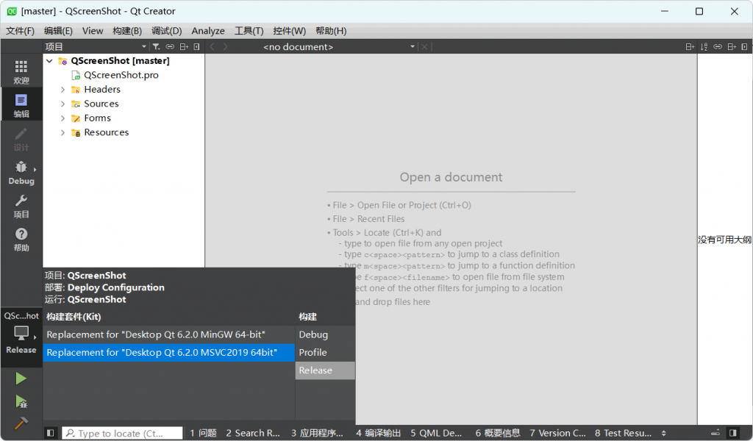Open the 6 概要信息 pane
The width and height of the screenshot is (753, 441).
point(498,433)
